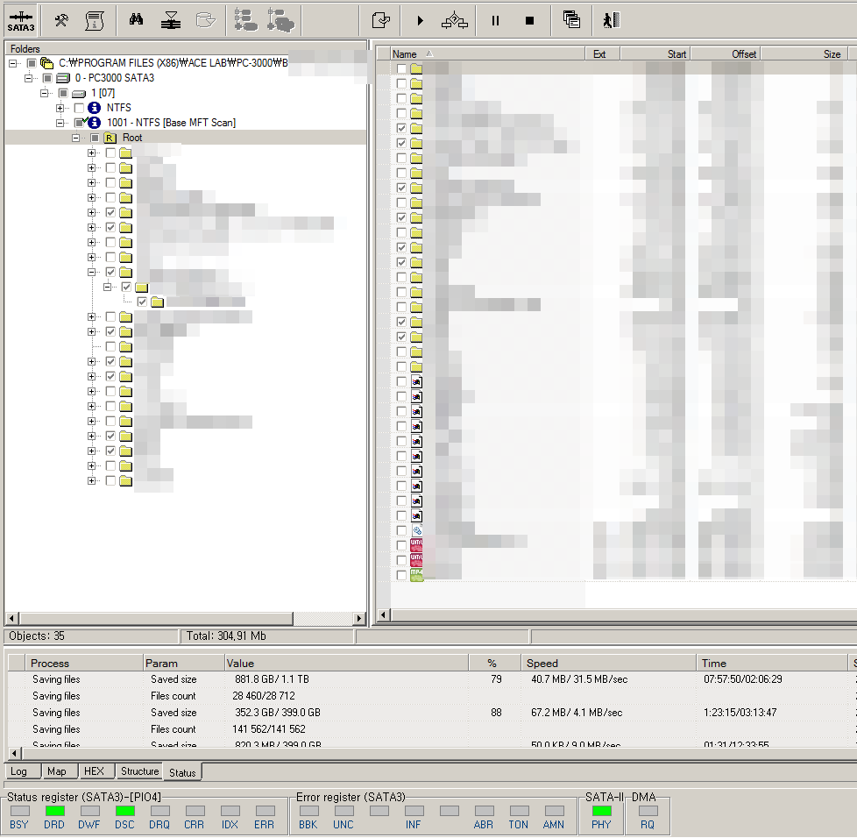This screenshot has width=857, height=838.
Task: Click the Speed column header in process table
Action: 608,663
